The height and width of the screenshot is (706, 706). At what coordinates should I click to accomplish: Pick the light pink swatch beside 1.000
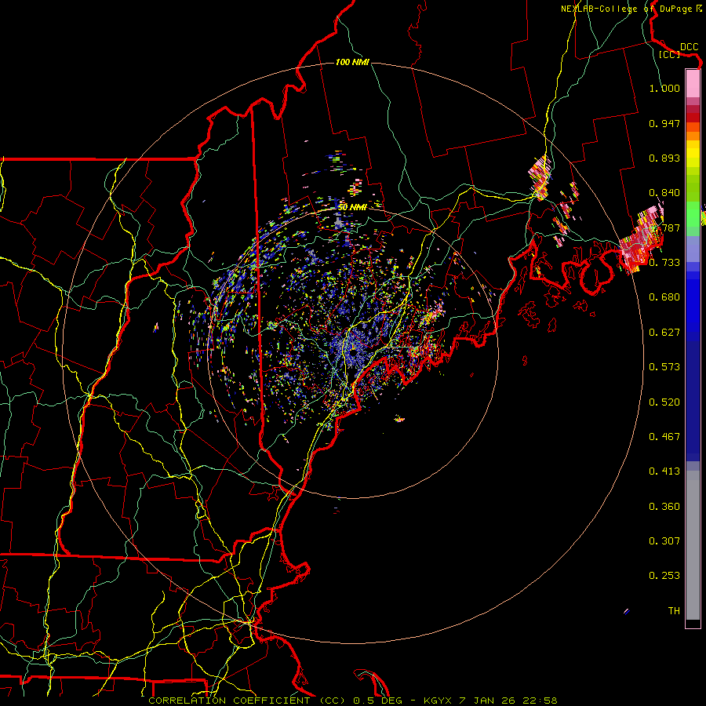click(x=693, y=84)
